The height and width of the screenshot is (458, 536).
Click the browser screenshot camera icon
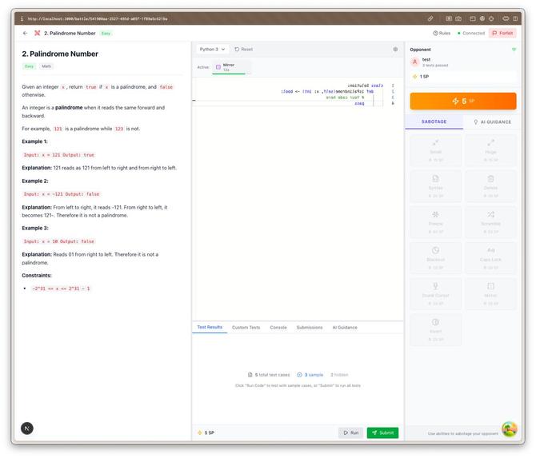click(x=458, y=19)
